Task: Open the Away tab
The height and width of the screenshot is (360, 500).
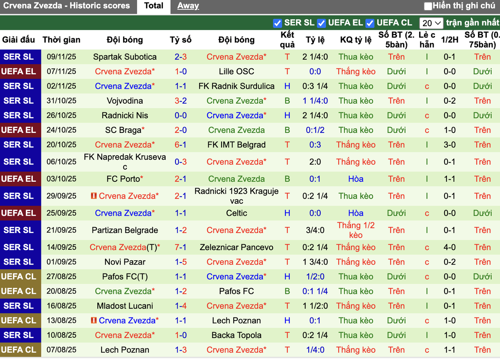Action: [188, 6]
